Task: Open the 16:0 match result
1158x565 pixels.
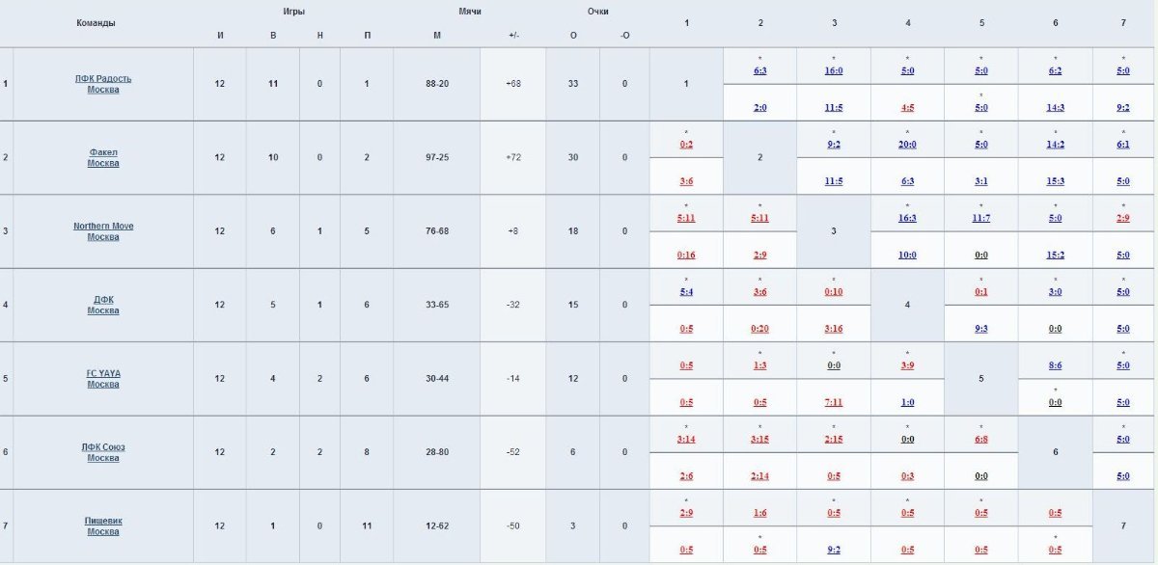Action: [x=834, y=70]
